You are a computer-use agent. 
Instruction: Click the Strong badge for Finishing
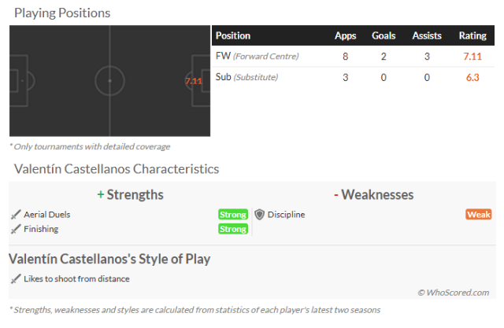tap(233, 229)
